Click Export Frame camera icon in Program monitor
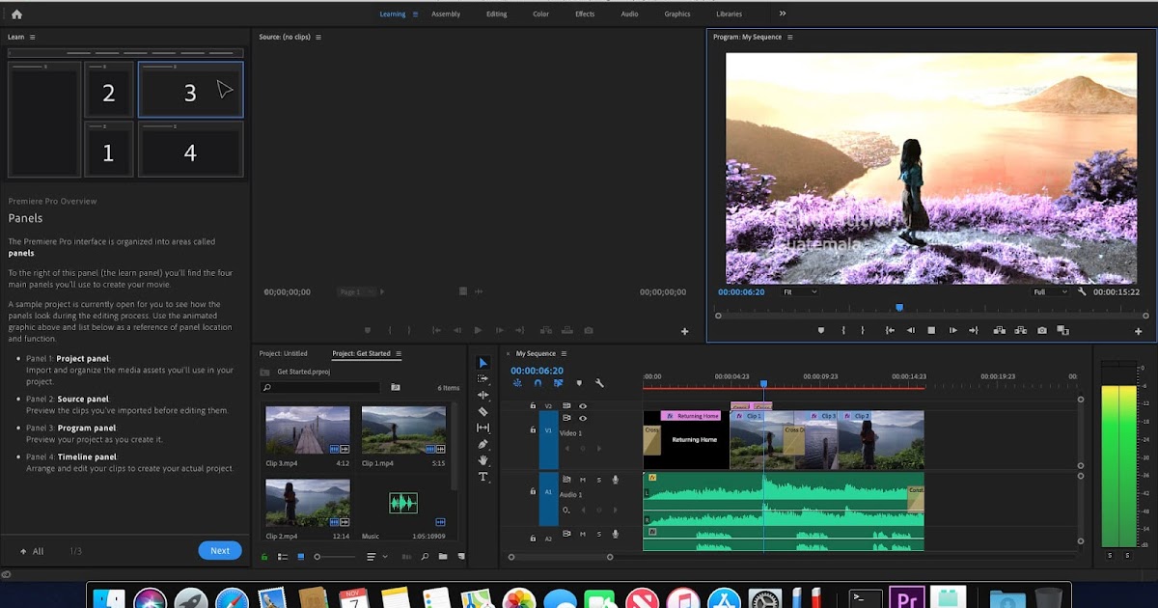The height and width of the screenshot is (608, 1158). pos(1042,330)
